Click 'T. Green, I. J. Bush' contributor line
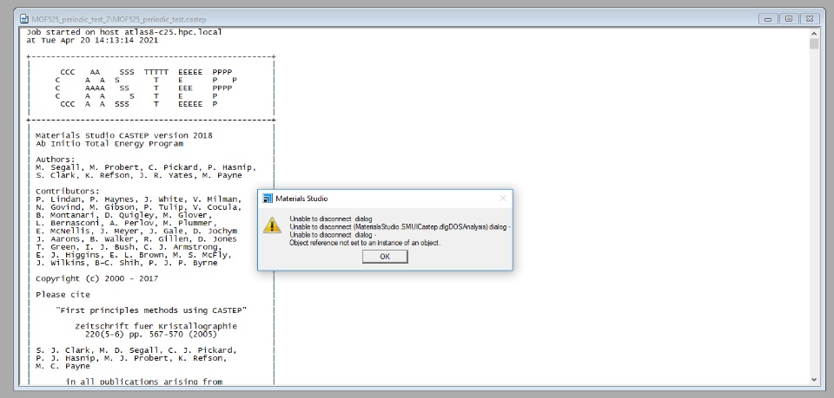 [x=129, y=247]
